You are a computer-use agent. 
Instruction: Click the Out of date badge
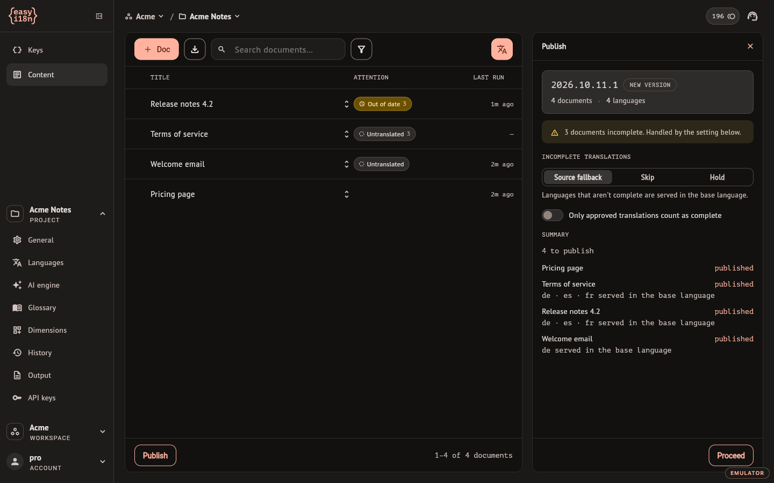coord(383,104)
